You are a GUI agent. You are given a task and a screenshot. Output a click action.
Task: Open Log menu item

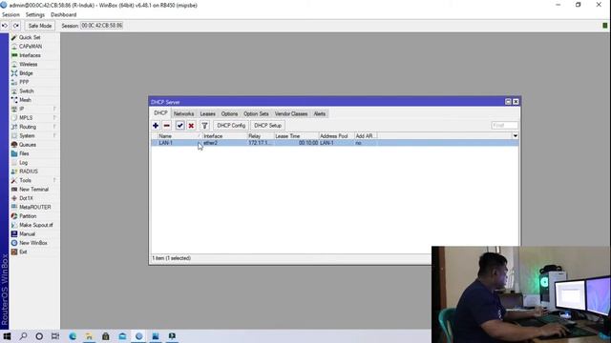[x=23, y=163]
